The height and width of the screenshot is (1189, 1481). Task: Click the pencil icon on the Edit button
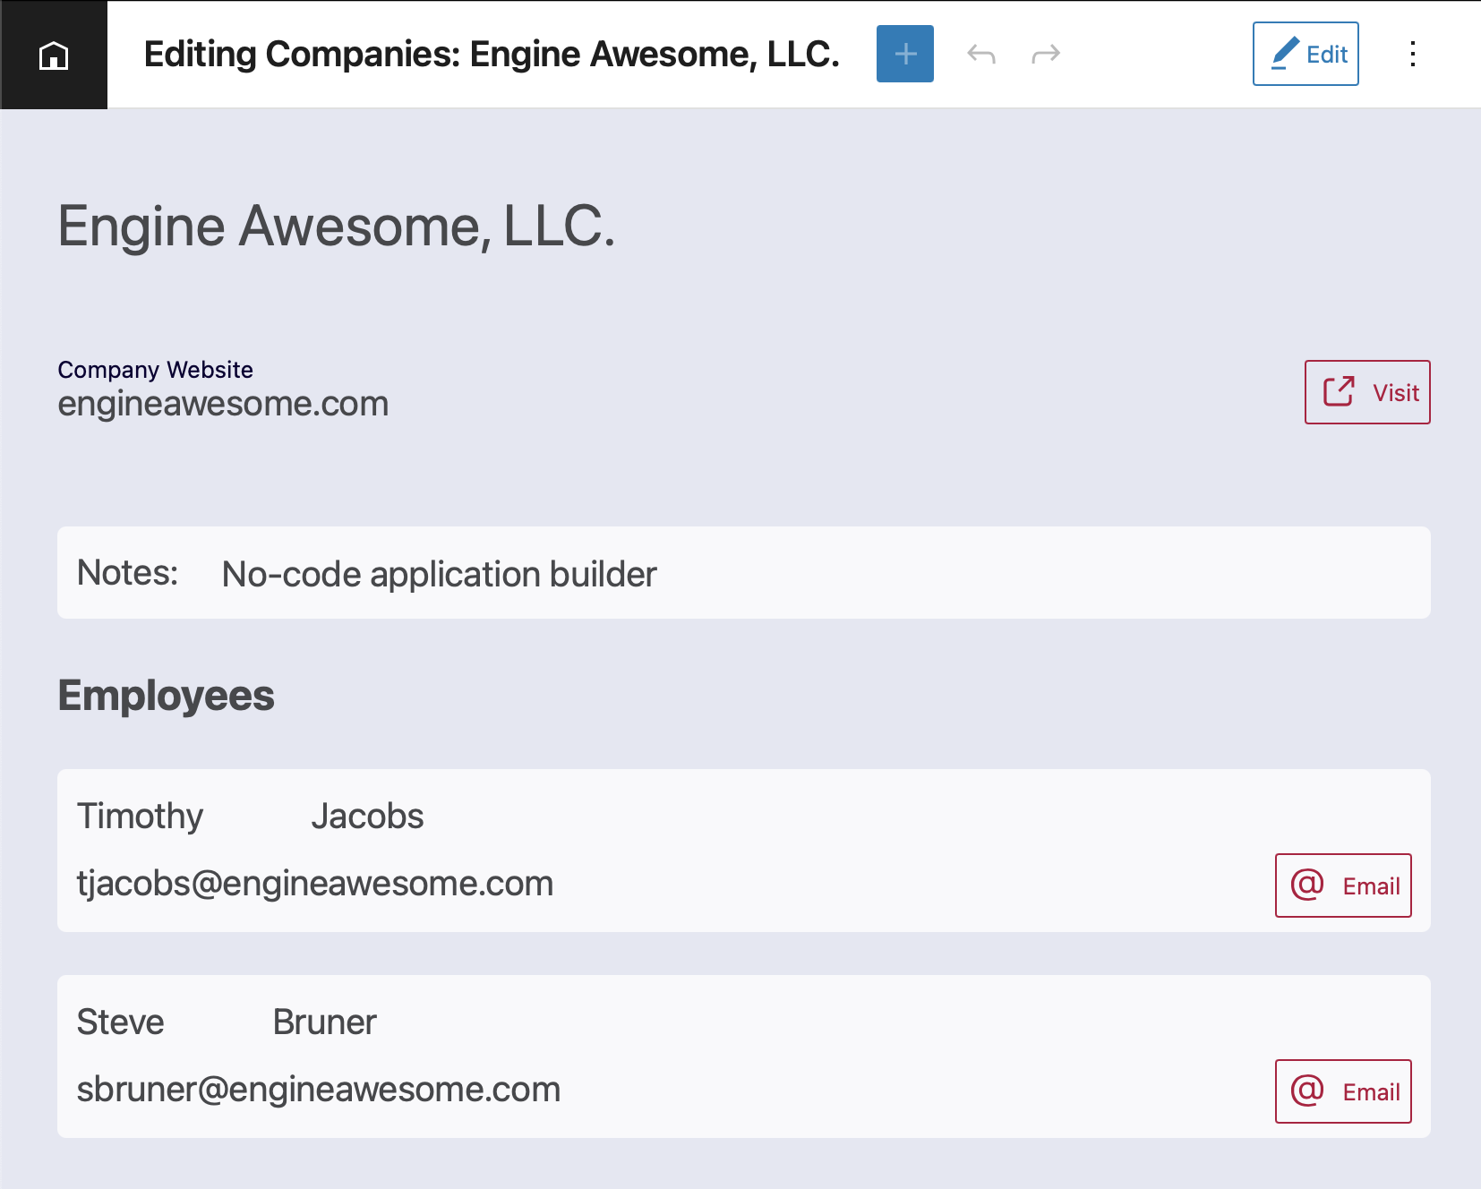1286,54
